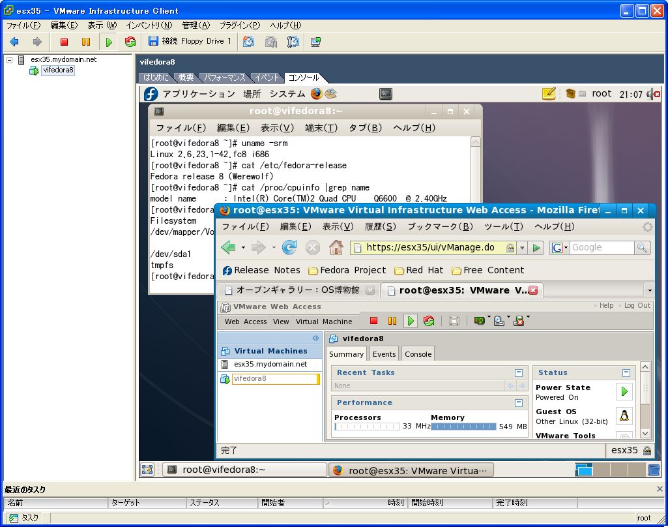Reset VM with red-green restart icon in VI Client toolbar
The image size is (668, 527).
130,42
